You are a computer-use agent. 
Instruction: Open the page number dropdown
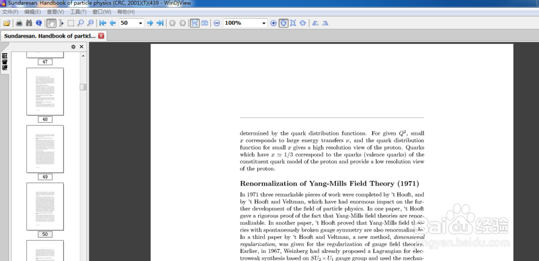[x=140, y=23]
